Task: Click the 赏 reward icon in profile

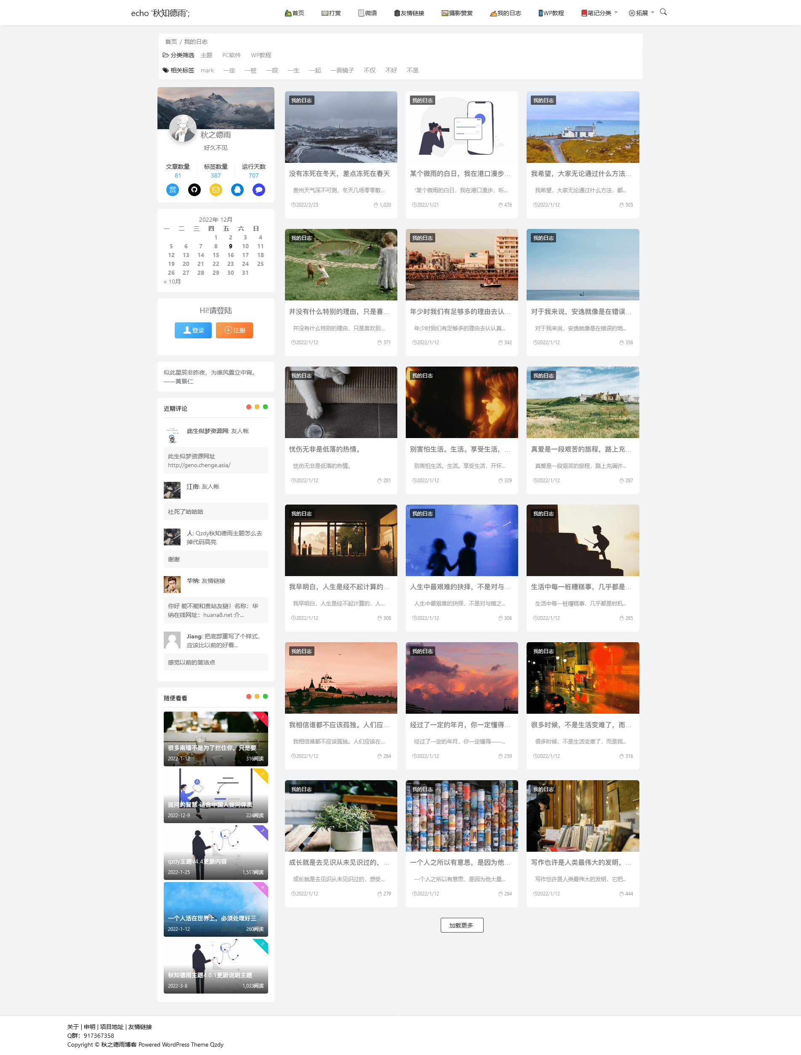Action: (x=173, y=190)
